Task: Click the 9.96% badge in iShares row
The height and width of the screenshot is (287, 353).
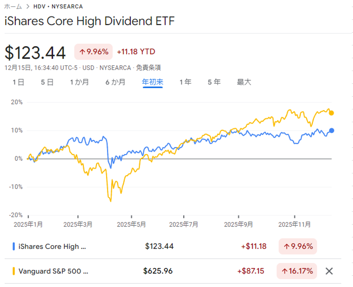Action: click(297, 246)
